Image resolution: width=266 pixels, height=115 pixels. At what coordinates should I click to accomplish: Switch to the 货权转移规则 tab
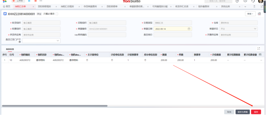(x=44, y=6)
